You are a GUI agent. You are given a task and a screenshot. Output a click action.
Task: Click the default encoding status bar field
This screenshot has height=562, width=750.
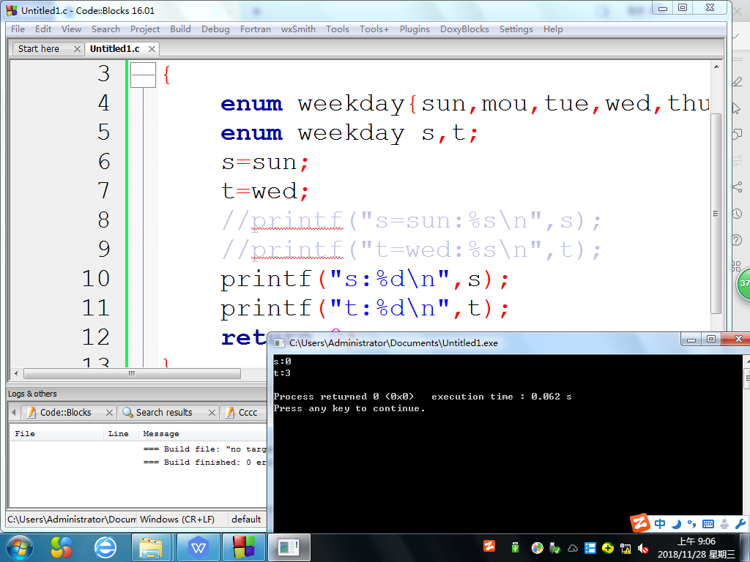[x=246, y=520]
